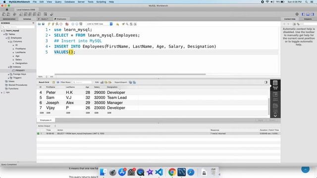Click the Employees 4 result tab
This screenshot has height=178, width=317.
pyautogui.click(x=46, y=120)
